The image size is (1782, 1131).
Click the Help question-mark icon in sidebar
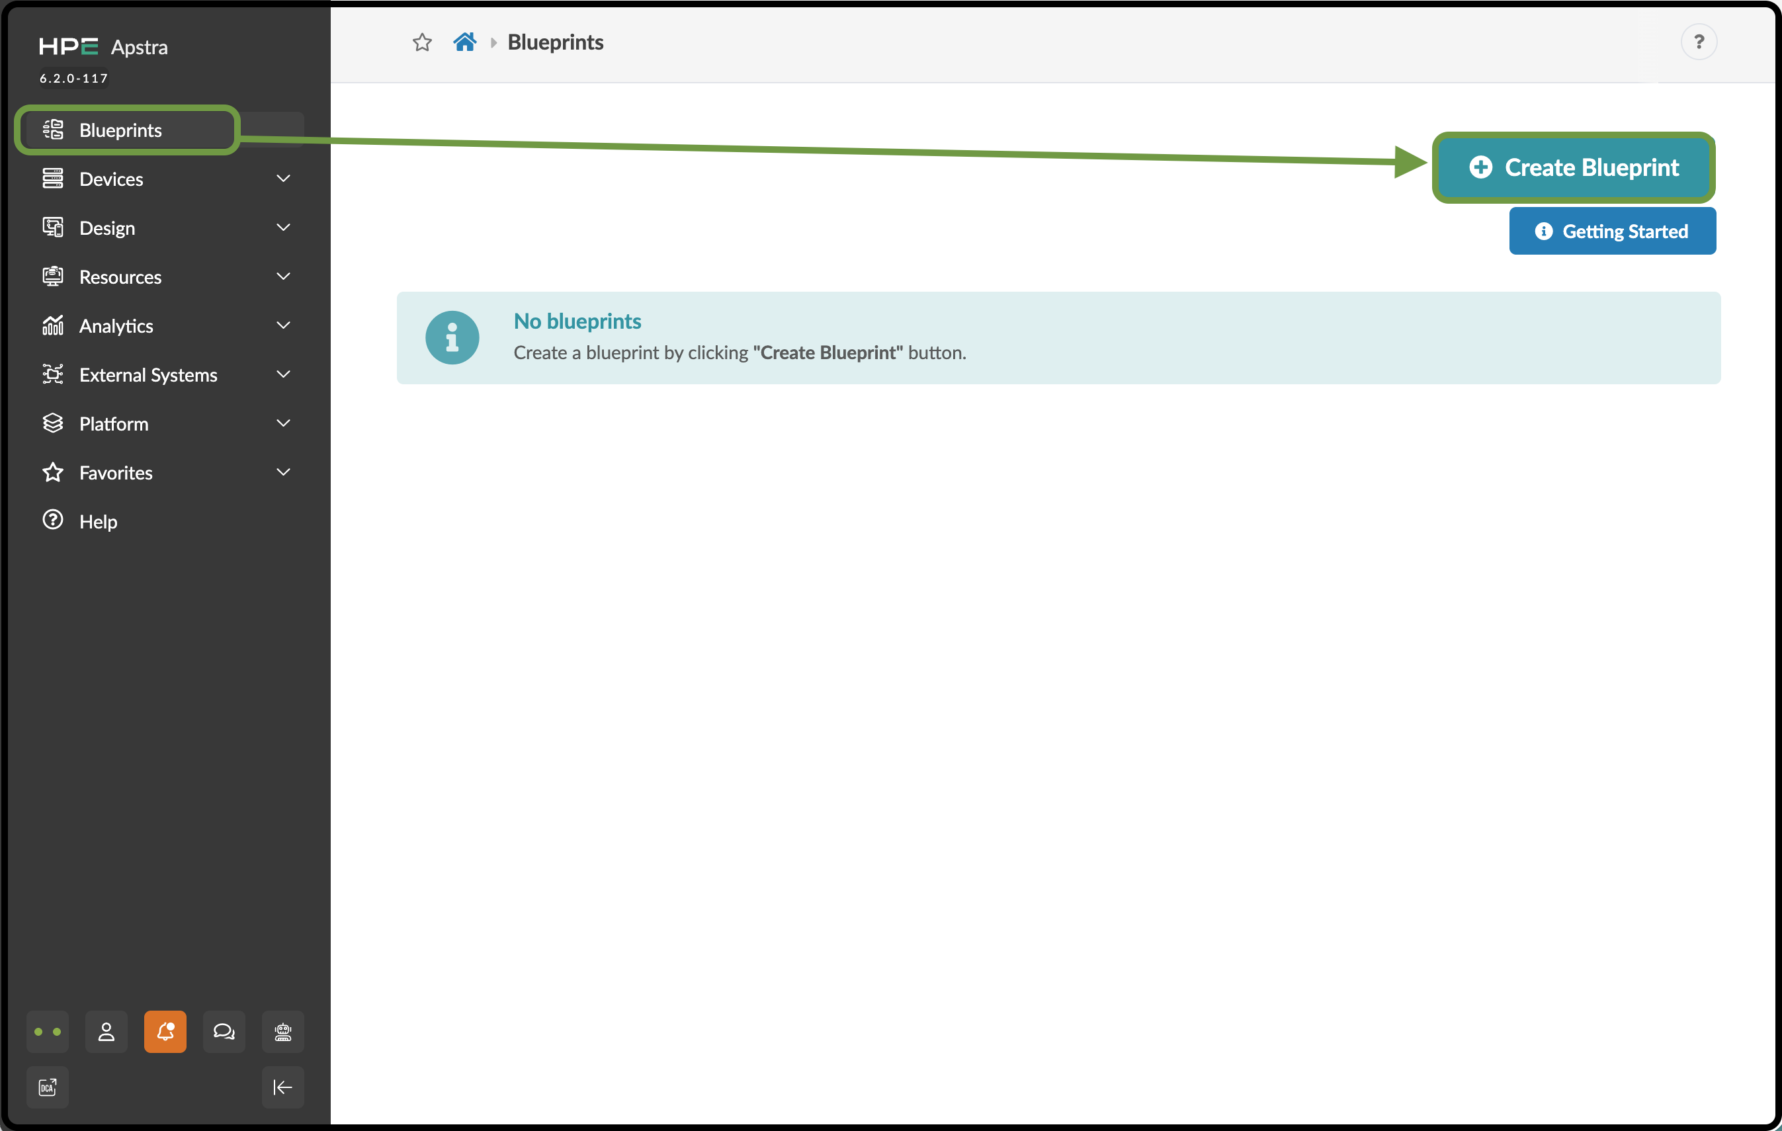52,521
